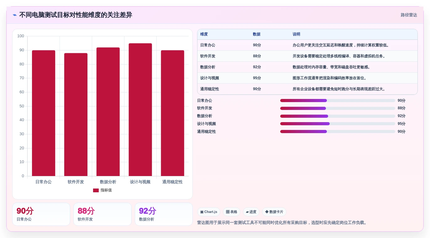Click the 通用稳定性 progress bar
This screenshot has height=238, width=430.
tap(338, 132)
